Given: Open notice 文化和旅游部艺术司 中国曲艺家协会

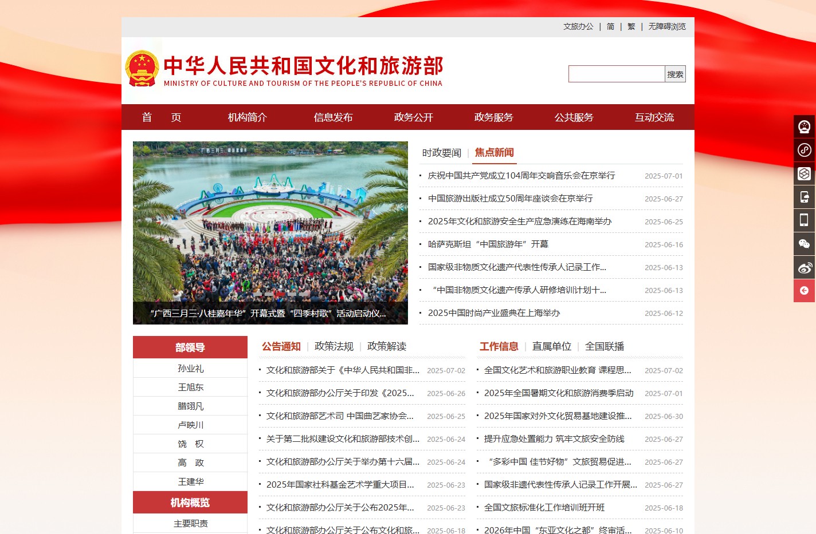Looking at the screenshot, I should [x=340, y=416].
